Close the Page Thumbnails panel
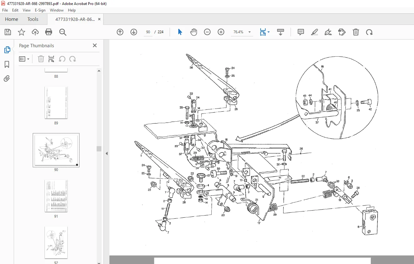Image resolution: width=414 pixels, height=264 pixels. pyautogui.click(x=95, y=45)
